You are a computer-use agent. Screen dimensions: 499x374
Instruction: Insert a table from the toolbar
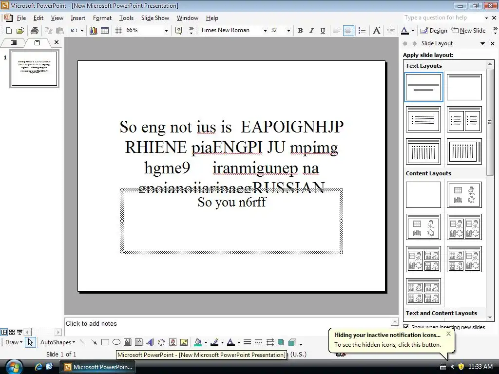pyautogui.click(x=105, y=31)
